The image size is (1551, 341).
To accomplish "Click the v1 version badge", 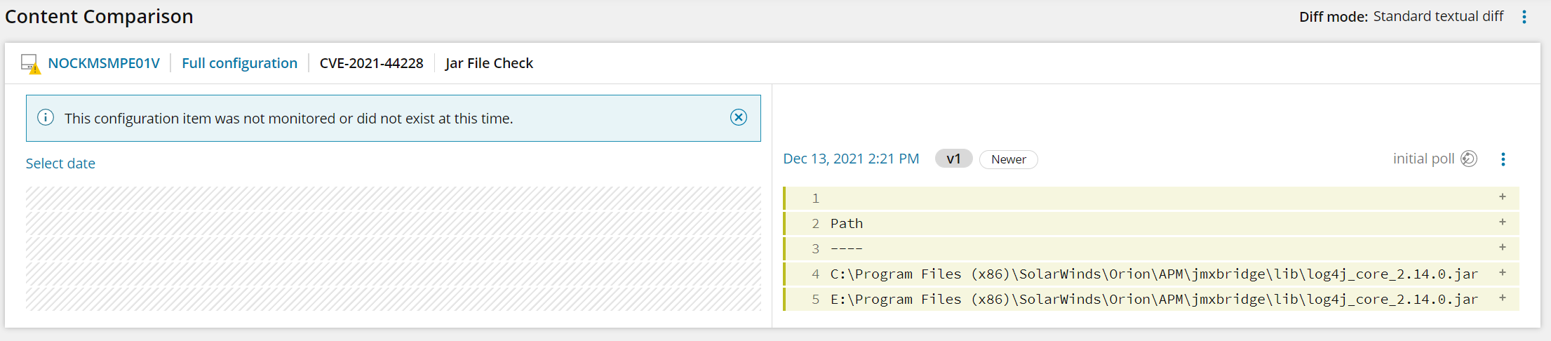I will [953, 159].
